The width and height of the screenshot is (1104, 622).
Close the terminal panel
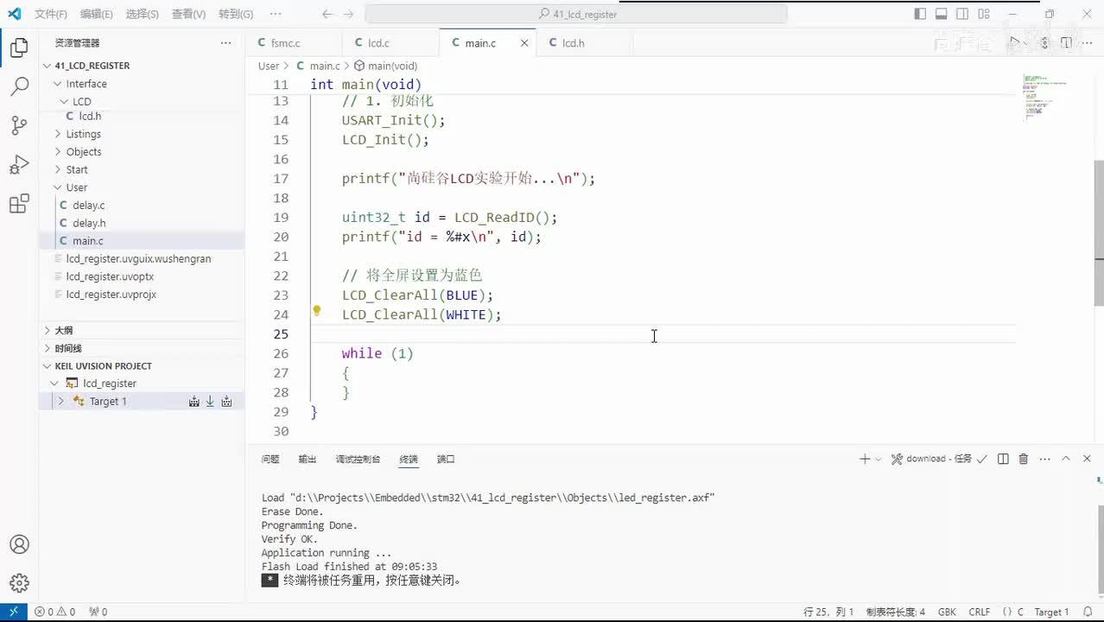pos(1087,459)
